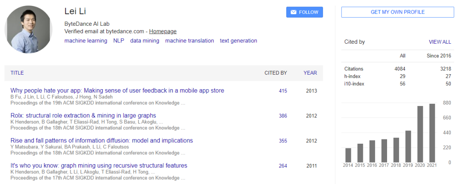Open the machine translation interest tag

click(189, 41)
